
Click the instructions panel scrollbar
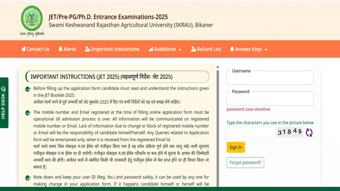(218, 128)
